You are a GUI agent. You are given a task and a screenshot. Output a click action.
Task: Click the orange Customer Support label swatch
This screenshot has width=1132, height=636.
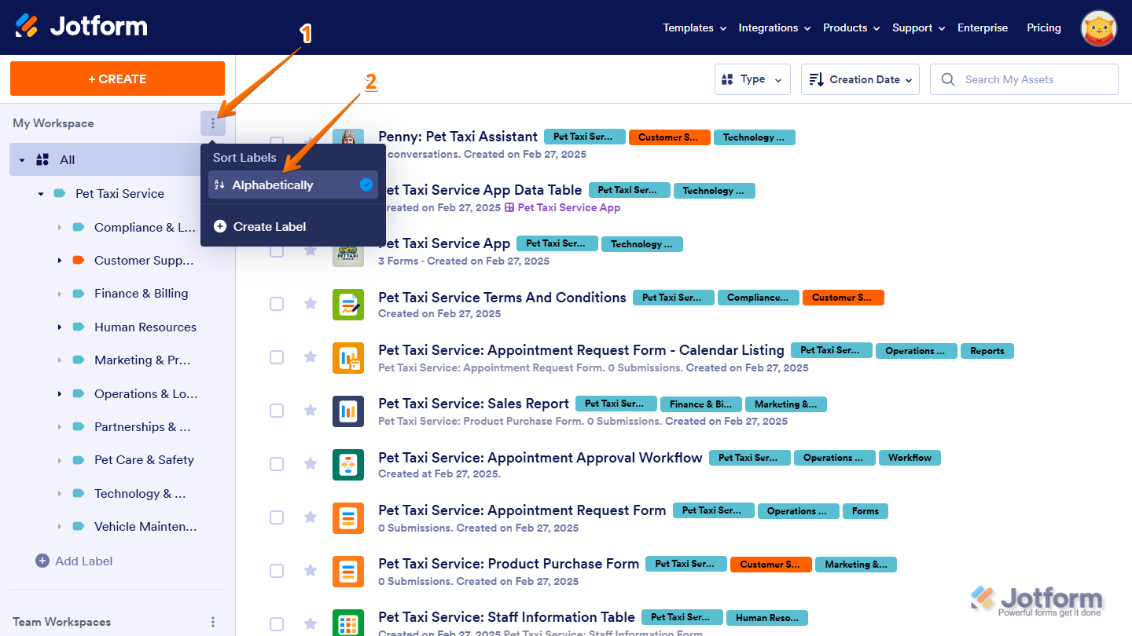coord(79,260)
